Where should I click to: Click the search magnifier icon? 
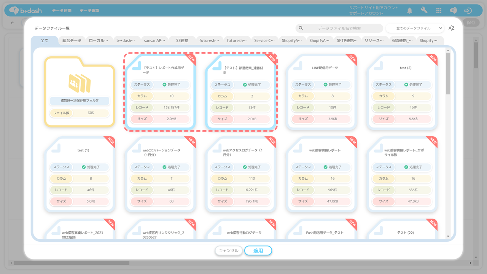pos(301,28)
